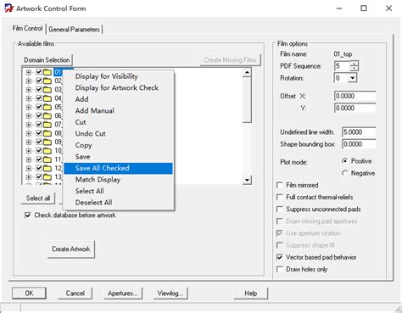The width and height of the screenshot is (402, 313).
Task: Disable Vector based pad behavior
Action: pyautogui.click(x=280, y=257)
